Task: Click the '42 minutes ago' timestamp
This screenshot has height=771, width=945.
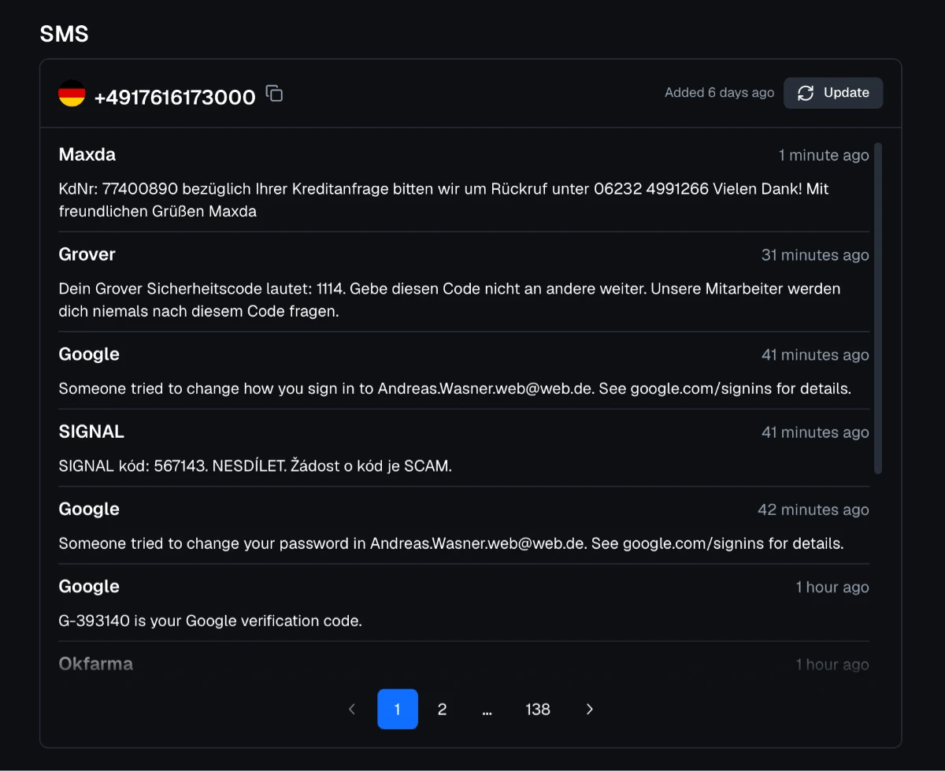Action: pos(813,510)
